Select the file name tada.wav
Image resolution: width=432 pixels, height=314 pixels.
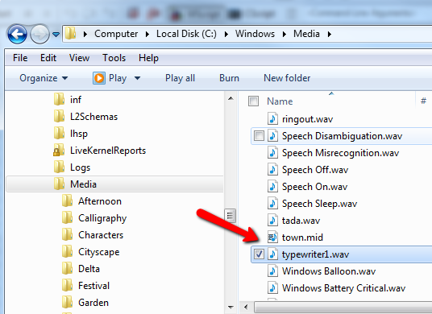point(301,221)
